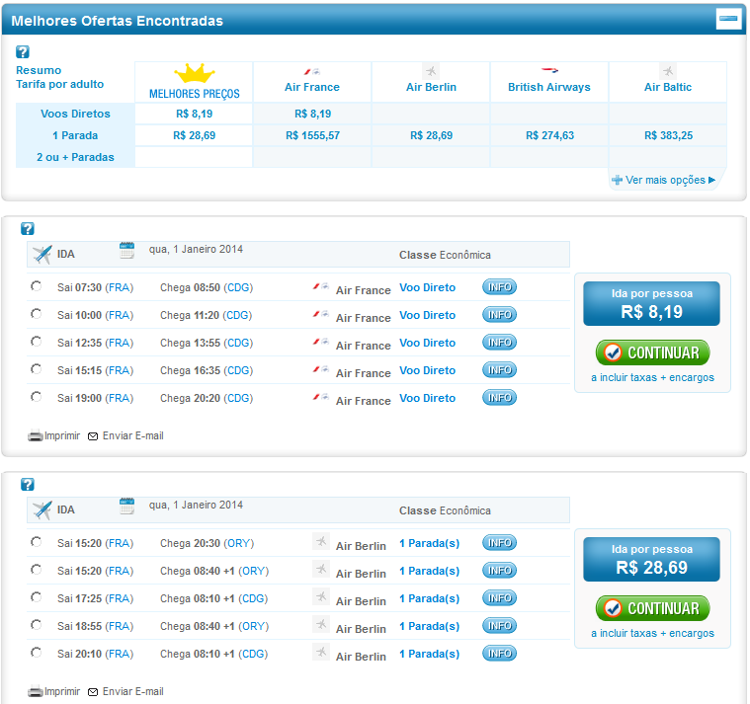The image size is (750, 704).
Task: Select 1 Parada row label
Action: click(x=75, y=135)
